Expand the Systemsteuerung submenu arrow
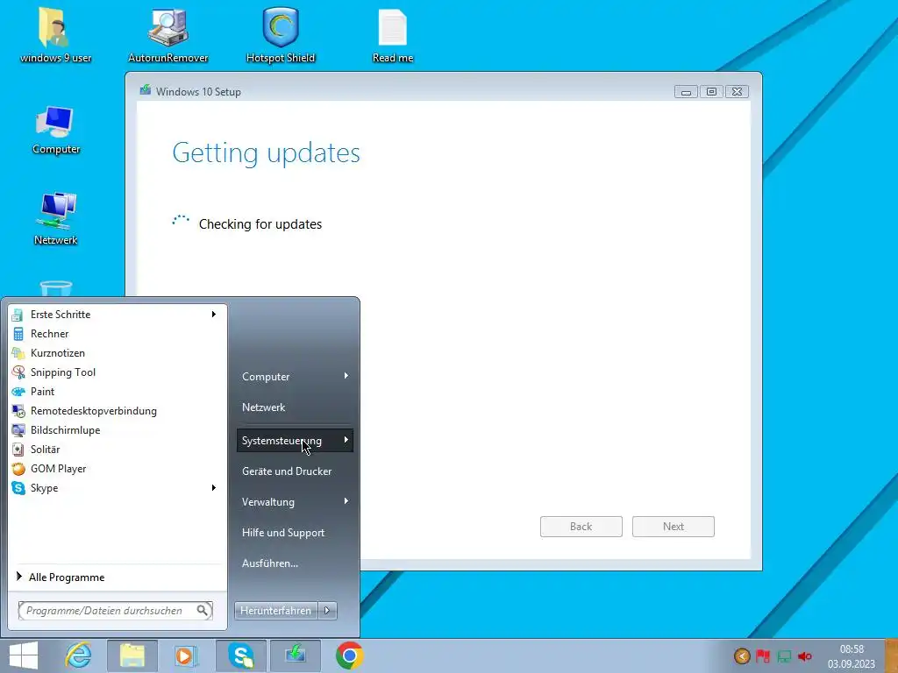This screenshot has width=898, height=673. click(346, 440)
